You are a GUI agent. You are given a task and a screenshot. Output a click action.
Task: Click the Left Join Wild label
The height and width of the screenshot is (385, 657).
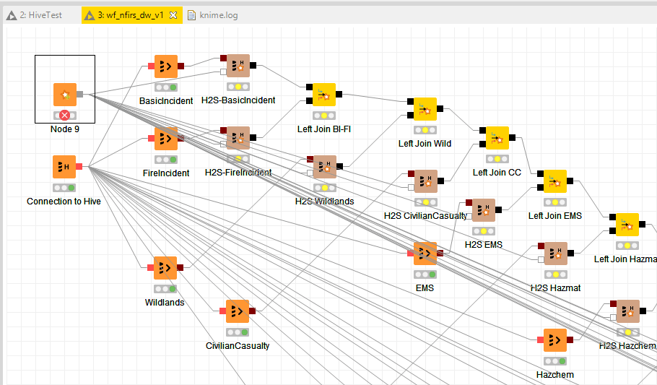tap(425, 144)
